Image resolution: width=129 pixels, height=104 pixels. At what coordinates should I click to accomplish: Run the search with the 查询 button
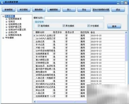[x=114, y=26]
